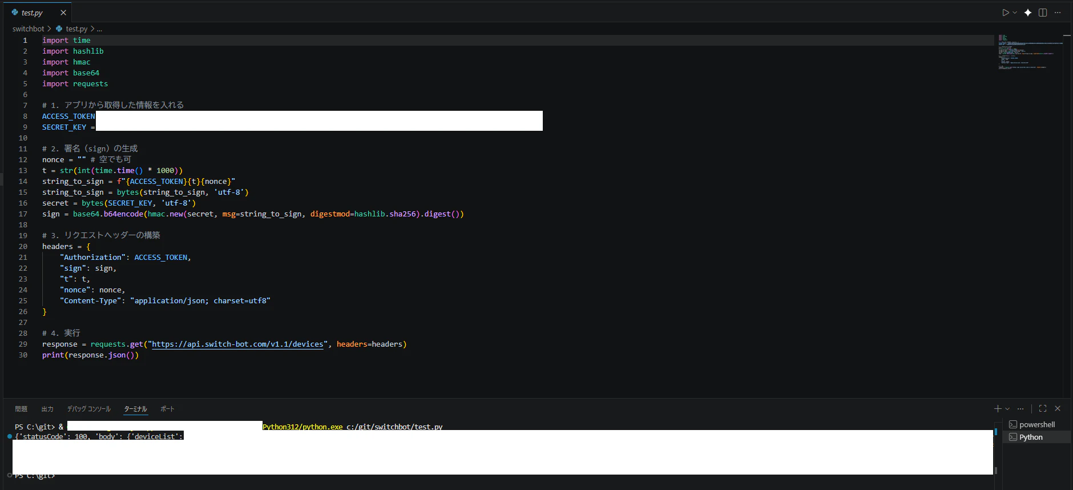Open the terminal launch profile dropdown
1073x490 pixels.
pyautogui.click(x=1007, y=409)
